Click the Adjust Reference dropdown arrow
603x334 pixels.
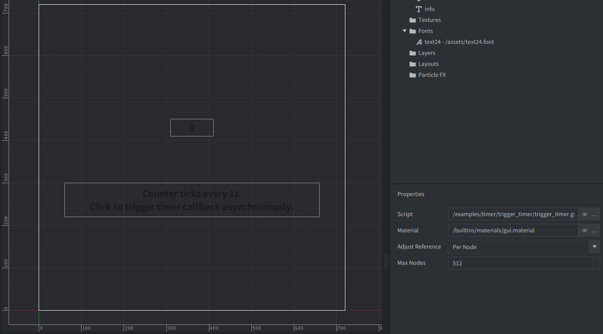pos(594,247)
